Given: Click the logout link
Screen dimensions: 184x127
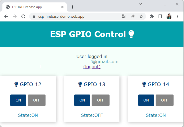Looking at the screenshot, I should coord(92,67).
